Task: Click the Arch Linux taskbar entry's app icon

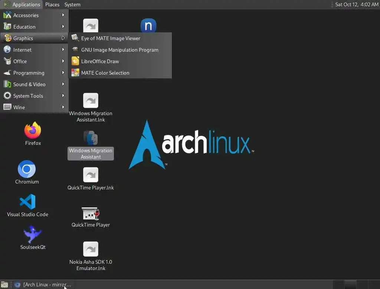Action: point(17,285)
